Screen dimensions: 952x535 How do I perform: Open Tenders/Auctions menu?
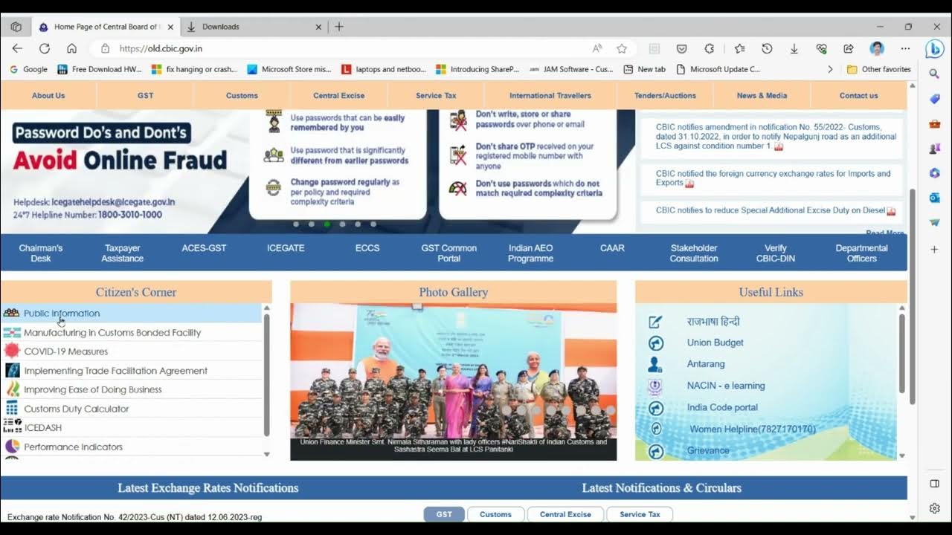(665, 95)
